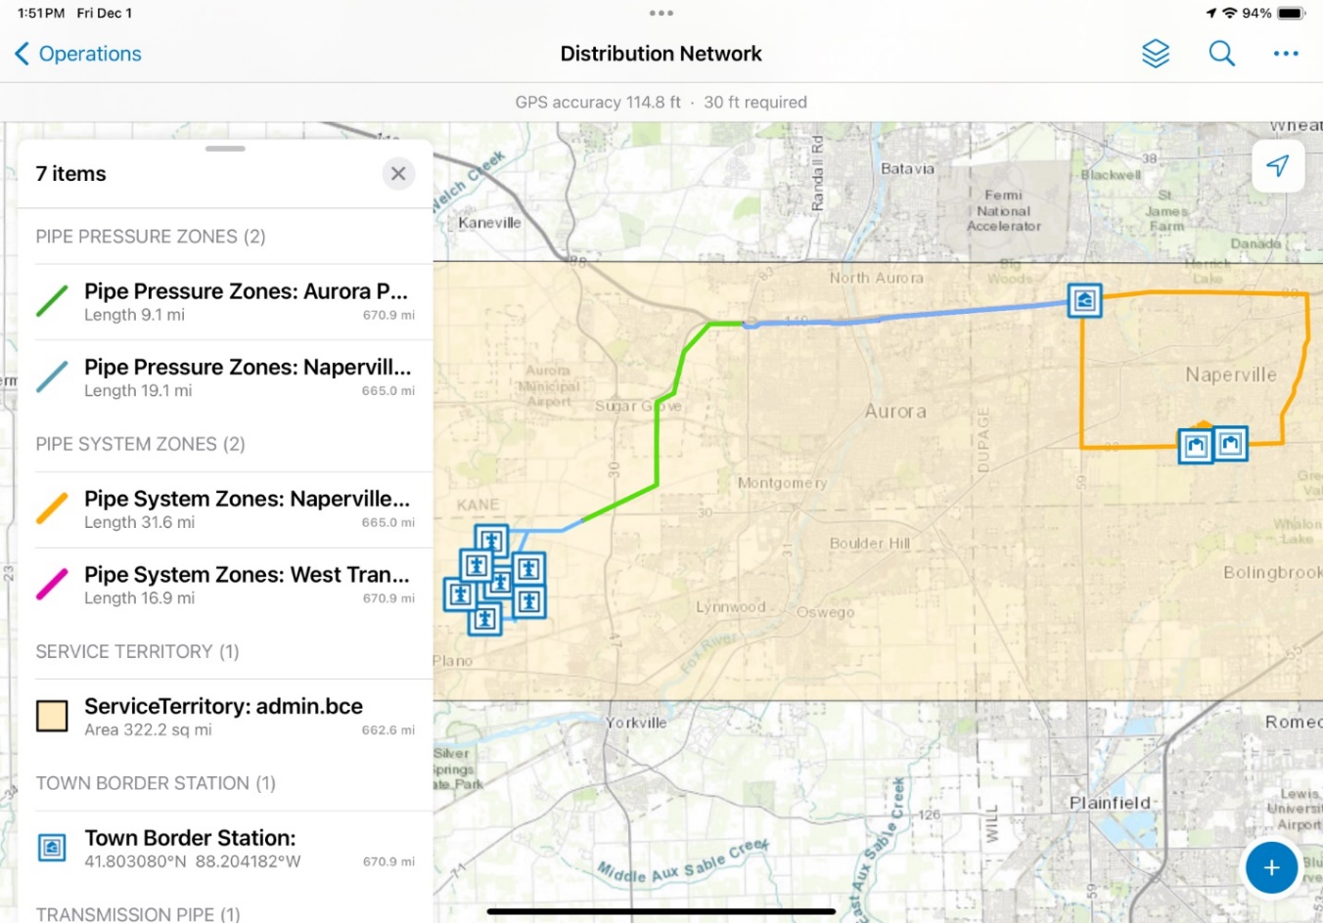The height and width of the screenshot is (923, 1323).
Task: Open the map search tool
Action: point(1221,54)
